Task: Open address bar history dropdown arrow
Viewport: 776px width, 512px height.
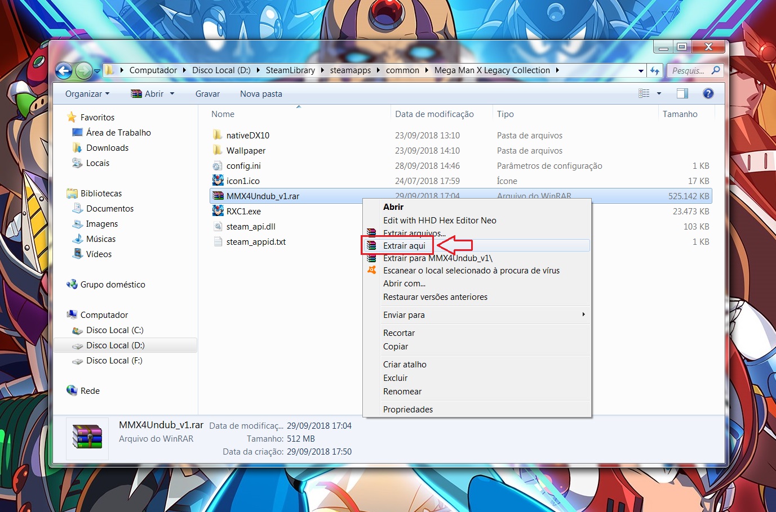Action: pyautogui.click(x=641, y=71)
